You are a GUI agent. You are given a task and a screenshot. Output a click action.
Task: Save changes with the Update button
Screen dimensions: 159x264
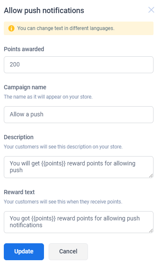coord(24,252)
